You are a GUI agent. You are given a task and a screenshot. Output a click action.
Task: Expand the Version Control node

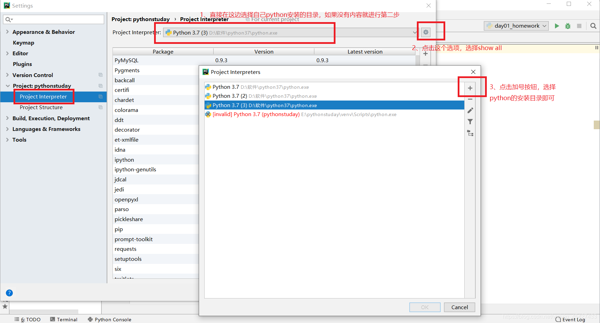pyautogui.click(x=7, y=75)
